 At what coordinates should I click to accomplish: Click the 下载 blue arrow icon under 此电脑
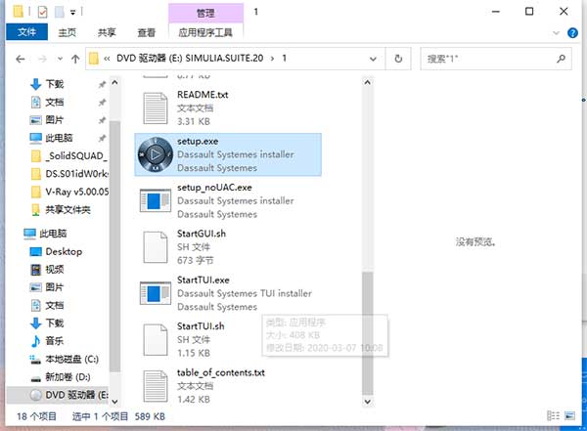[x=35, y=323]
